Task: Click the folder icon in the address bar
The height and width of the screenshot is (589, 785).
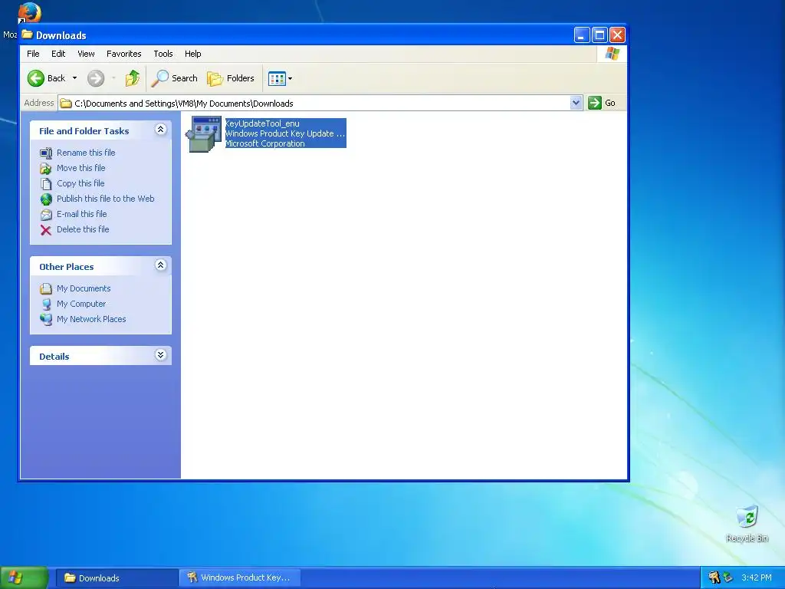Action: click(66, 104)
